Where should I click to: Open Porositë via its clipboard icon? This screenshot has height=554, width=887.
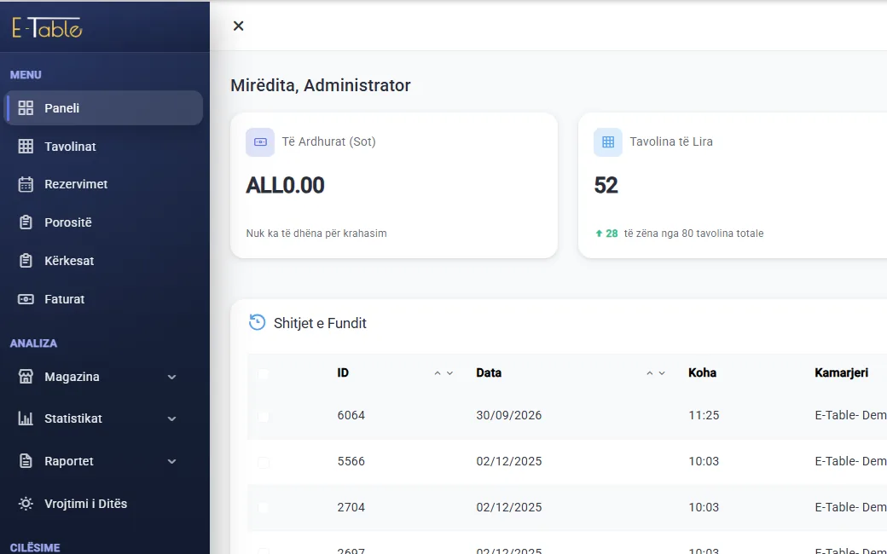coord(26,222)
